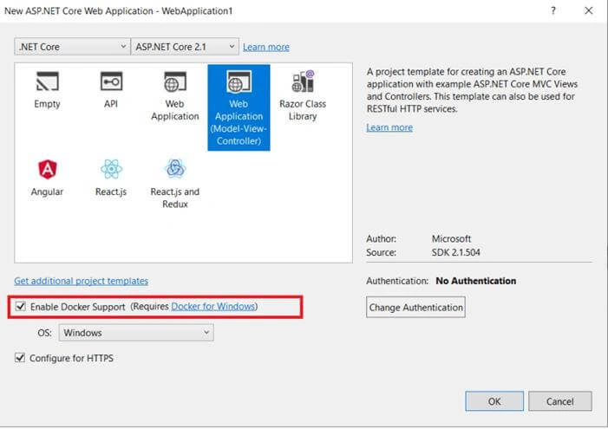Screen dimensions: 608x429
Task: Follow the Docker for Windows link
Action: tap(212, 307)
